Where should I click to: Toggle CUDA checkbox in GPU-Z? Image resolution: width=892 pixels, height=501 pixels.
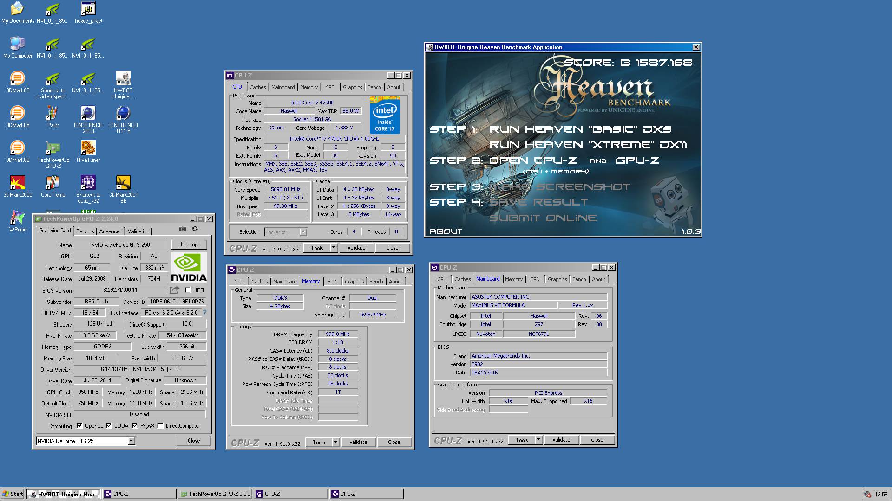click(x=109, y=426)
